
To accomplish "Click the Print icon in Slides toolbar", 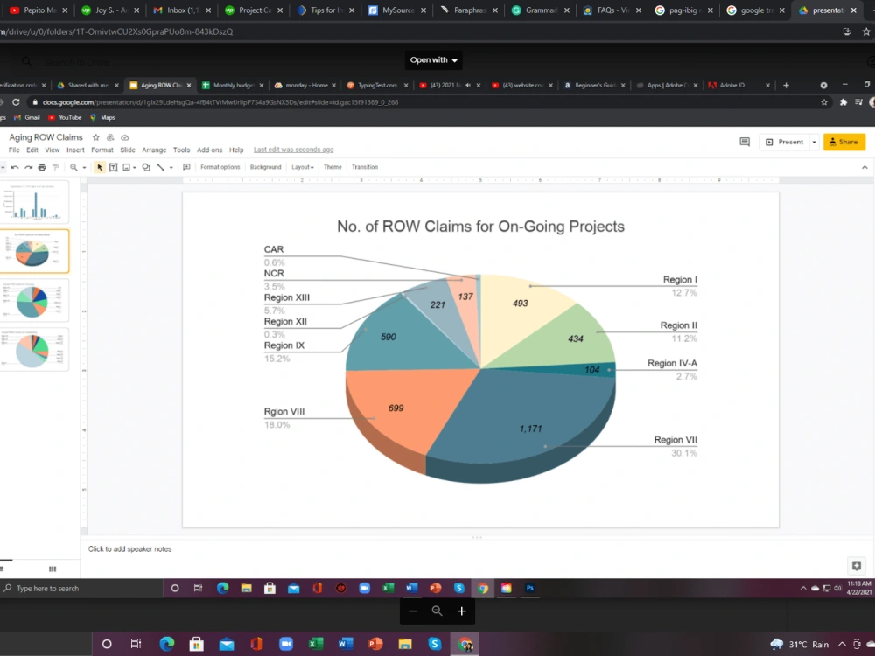I will pos(42,167).
